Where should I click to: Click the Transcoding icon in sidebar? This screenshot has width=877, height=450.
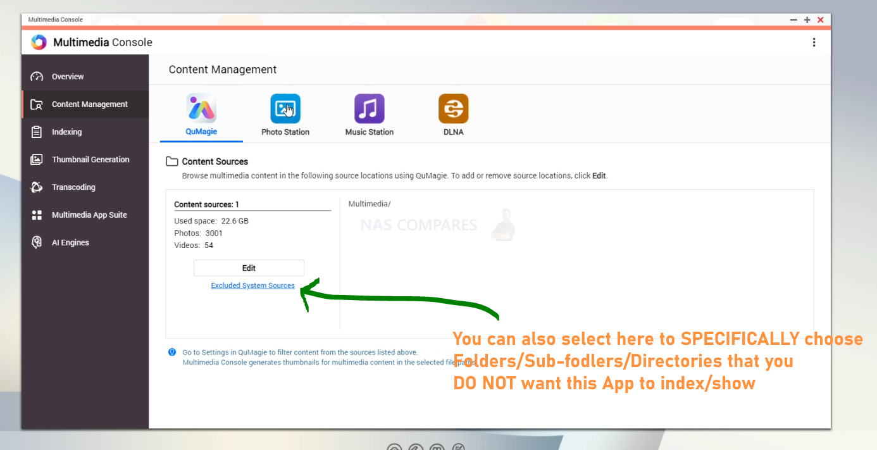[37, 187]
